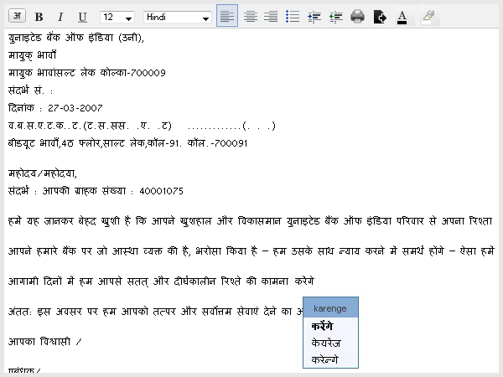The height and width of the screenshot is (377, 503).
Task: Center align the text
Action: tap(250, 17)
